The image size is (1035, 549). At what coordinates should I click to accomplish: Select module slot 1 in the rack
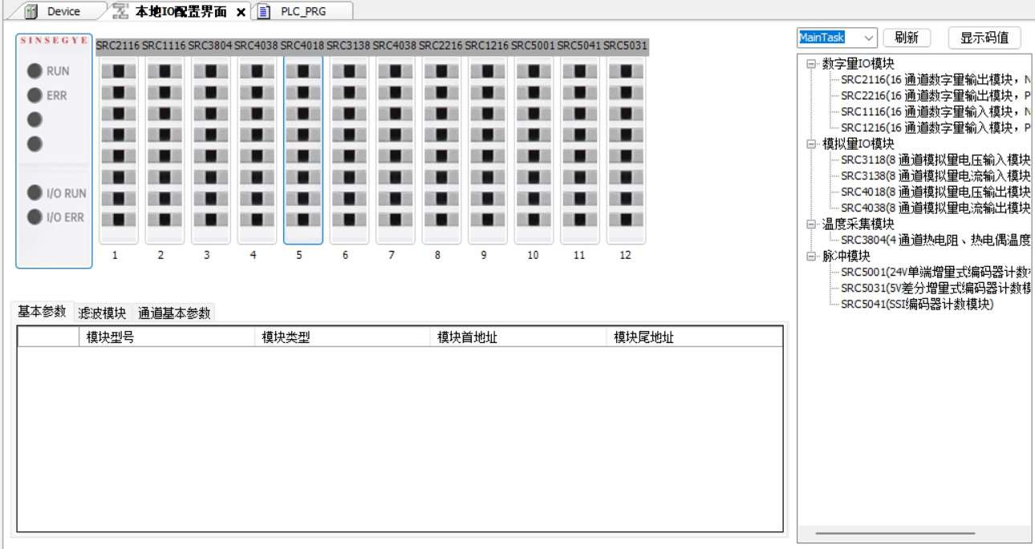click(x=119, y=150)
